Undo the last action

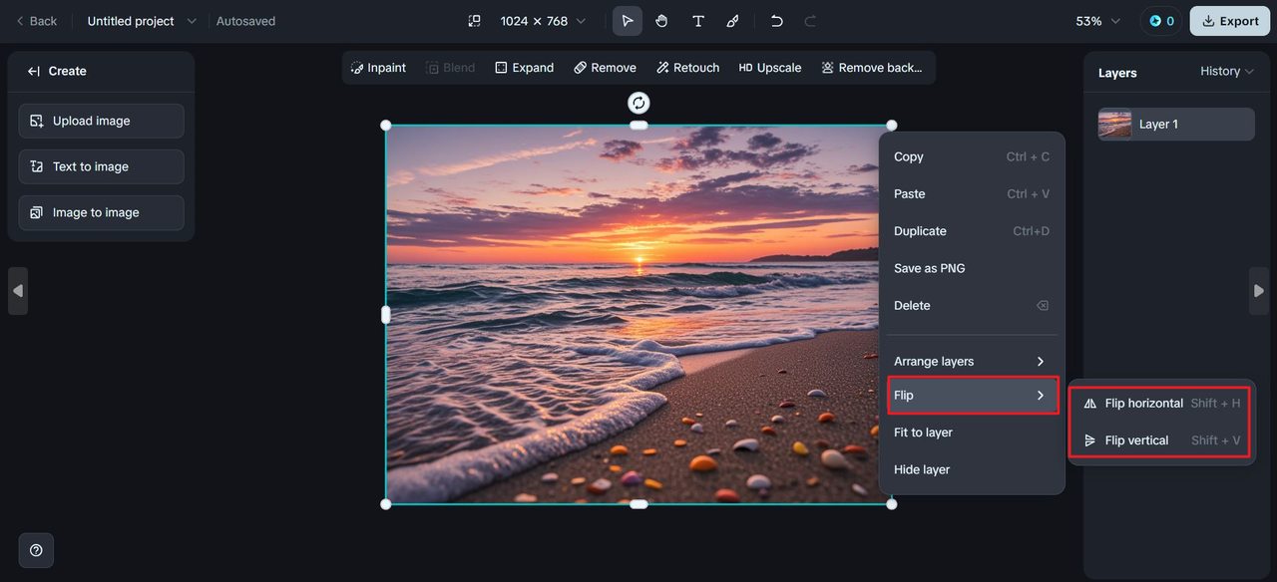(777, 21)
